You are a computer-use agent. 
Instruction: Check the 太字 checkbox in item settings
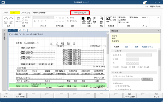tap(114, 67)
